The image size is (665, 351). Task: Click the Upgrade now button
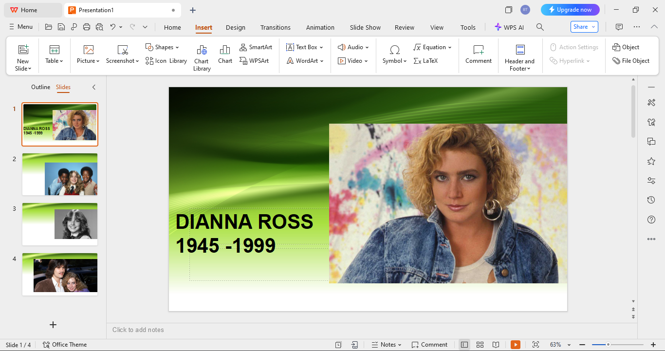pos(570,9)
